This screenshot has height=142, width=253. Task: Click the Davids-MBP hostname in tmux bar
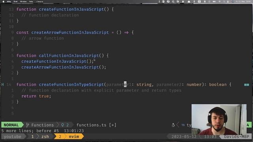(236, 137)
